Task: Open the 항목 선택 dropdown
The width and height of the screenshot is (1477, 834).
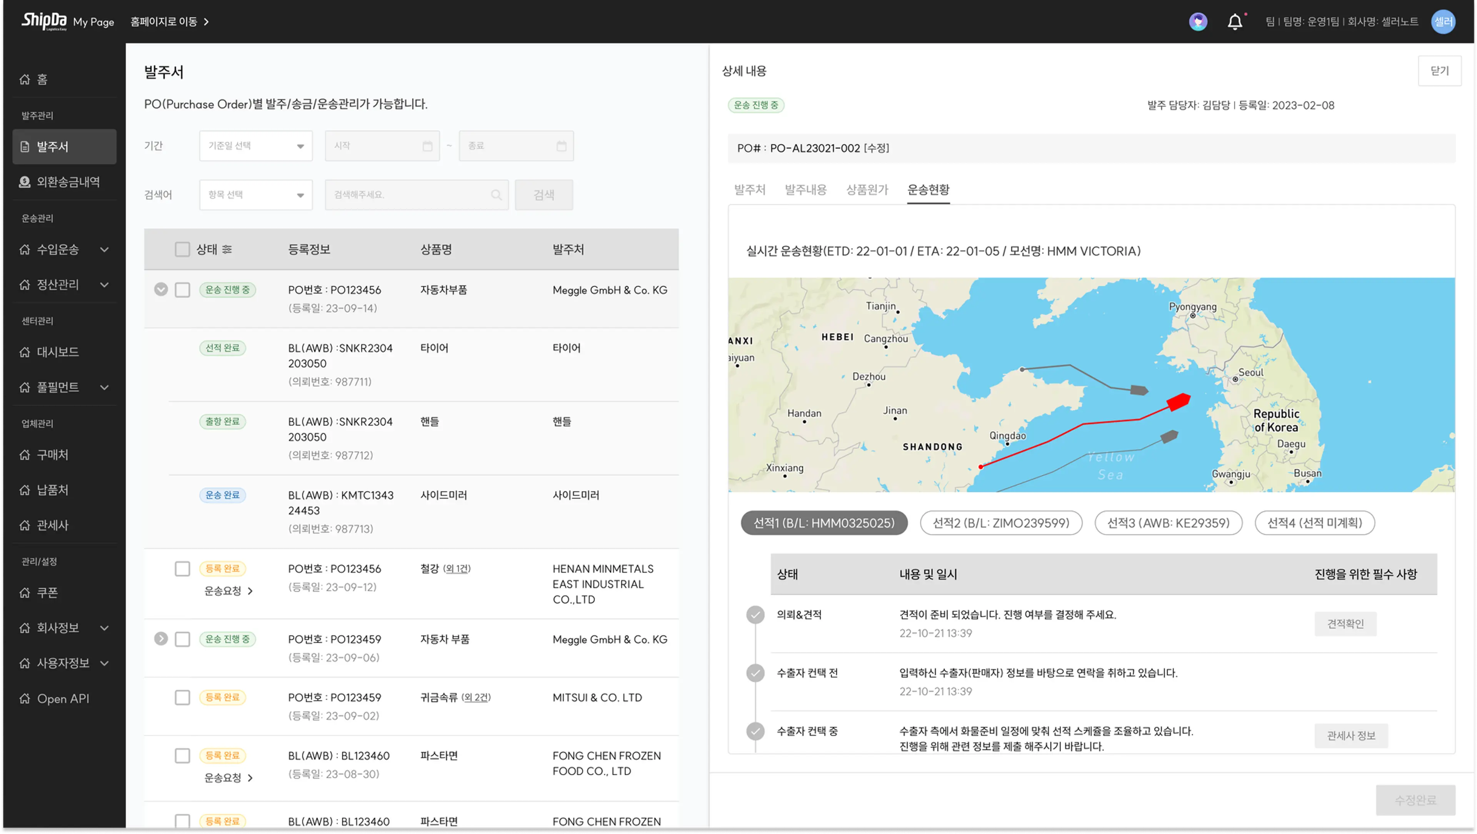Action: tap(256, 195)
